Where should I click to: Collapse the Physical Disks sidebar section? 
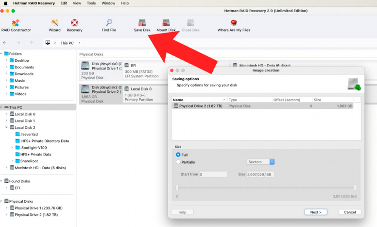tap(1, 201)
